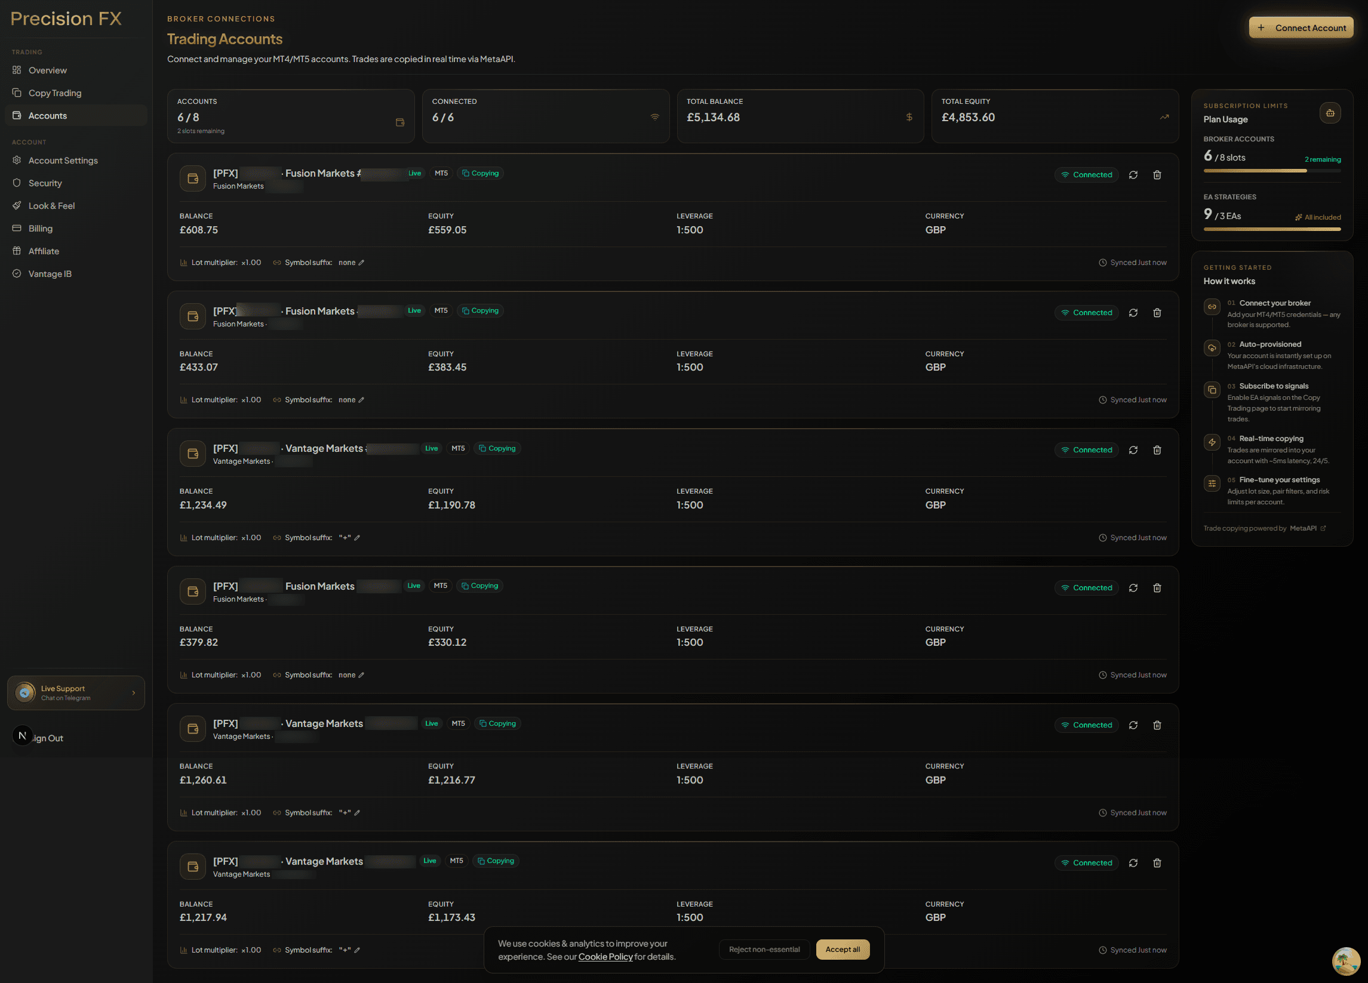Edit symbol suffix for £433.07 account
1368x983 pixels.
pyautogui.click(x=361, y=400)
